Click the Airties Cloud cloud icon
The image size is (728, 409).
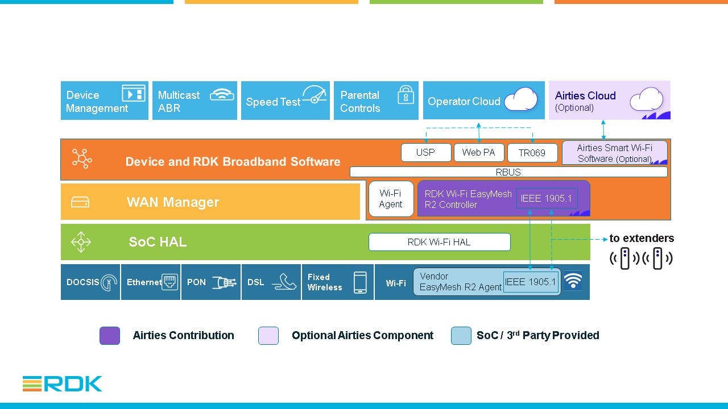tap(646, 99)
